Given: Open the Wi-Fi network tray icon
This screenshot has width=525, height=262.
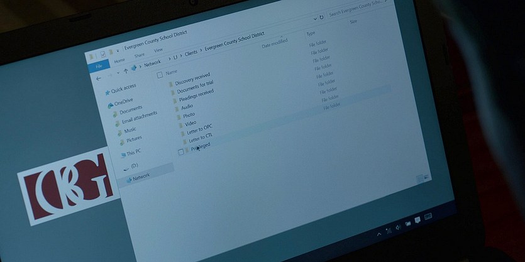Looking at the screenshot, I should [x=389, y=231].
